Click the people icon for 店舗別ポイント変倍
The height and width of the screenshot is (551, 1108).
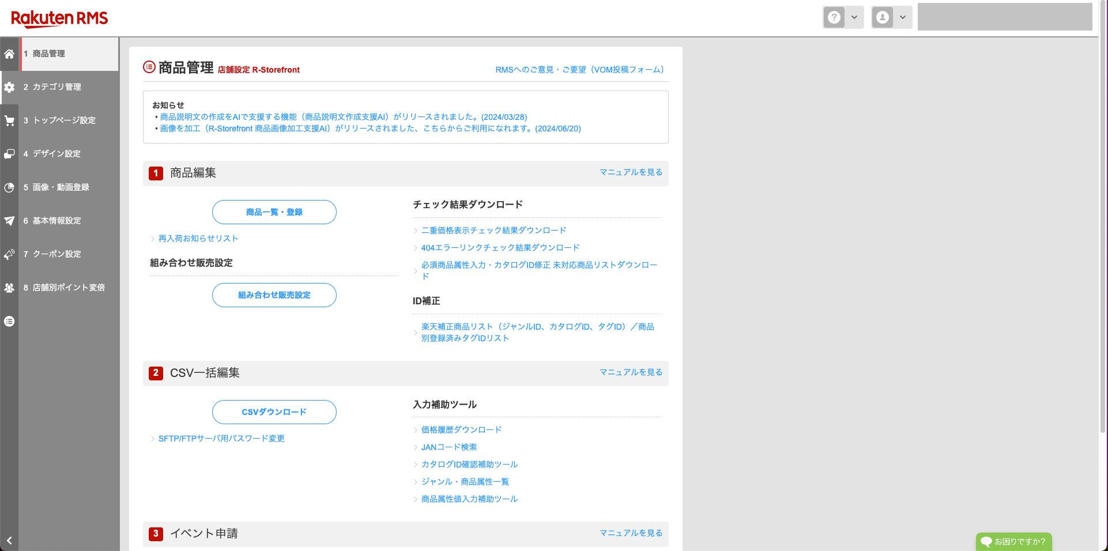coord(9,288)
